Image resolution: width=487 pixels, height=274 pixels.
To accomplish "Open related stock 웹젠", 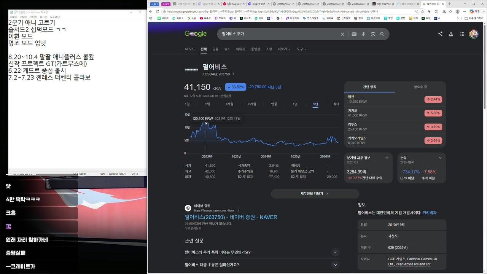I will click(395, 99).
